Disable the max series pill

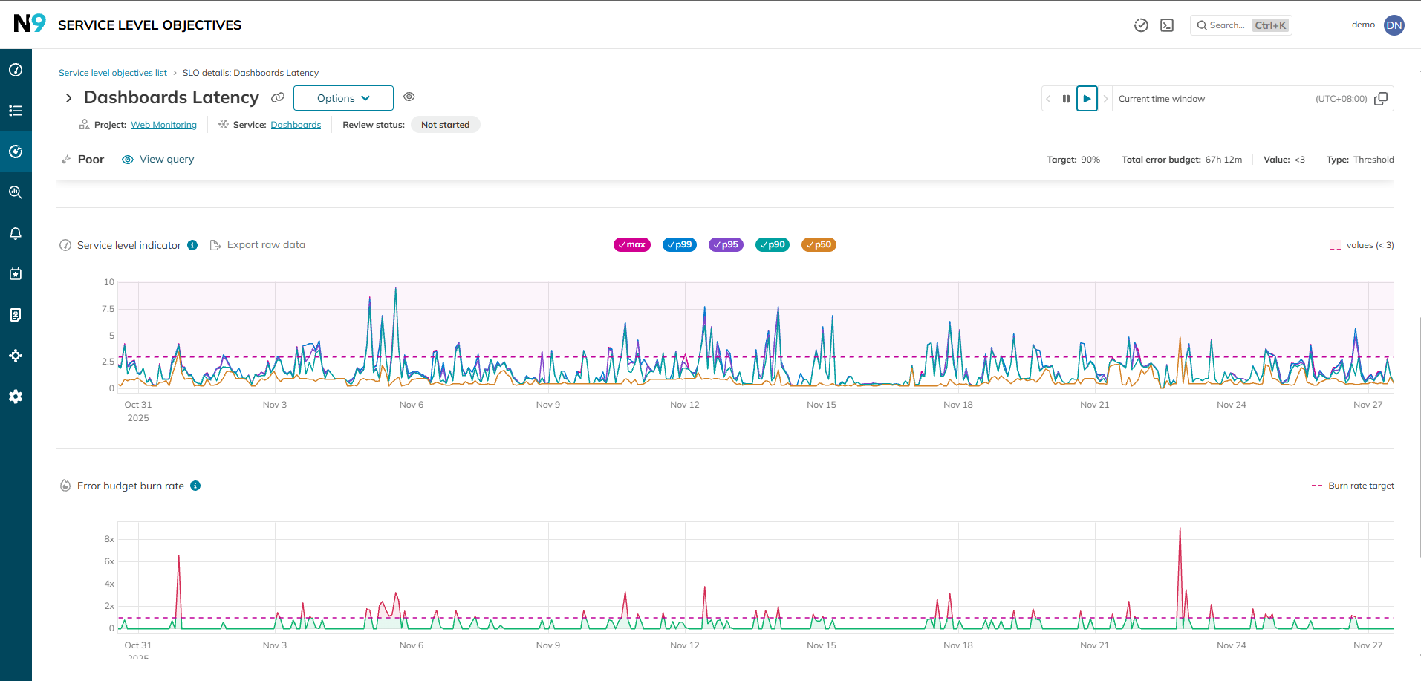point(631,244)
